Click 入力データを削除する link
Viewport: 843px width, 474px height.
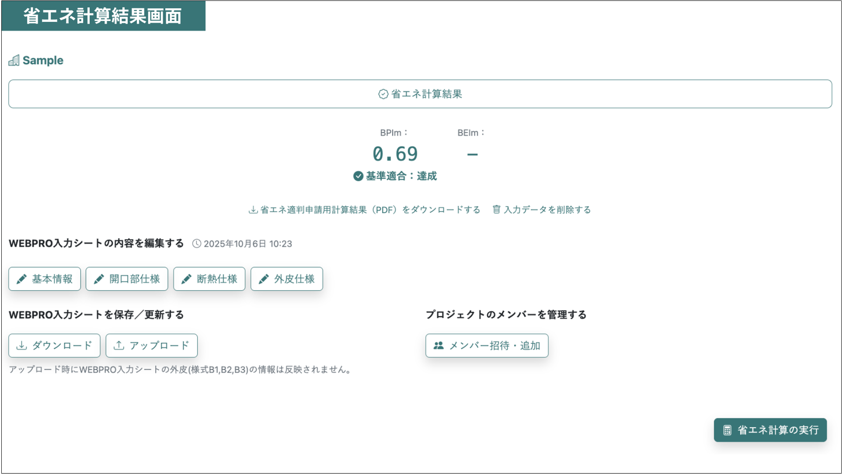click(x=547, y=210)
